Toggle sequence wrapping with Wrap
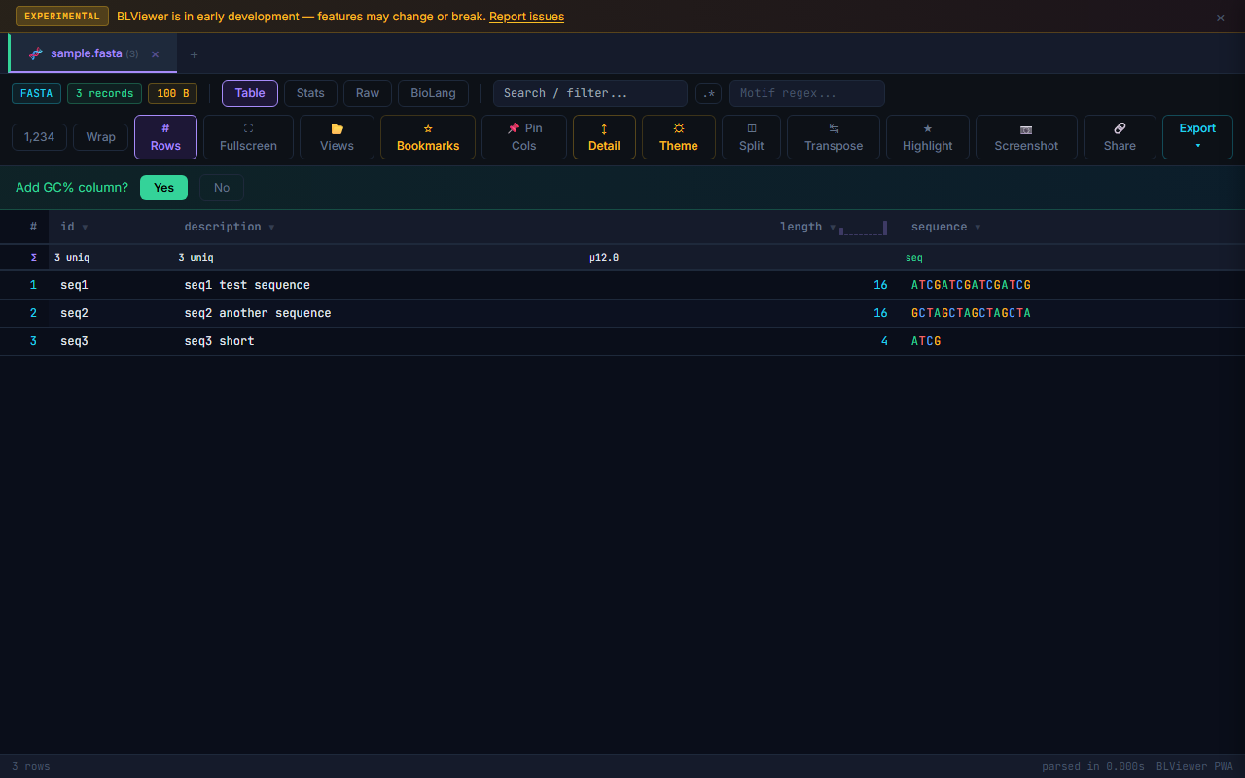 click(x=100, y=137)
